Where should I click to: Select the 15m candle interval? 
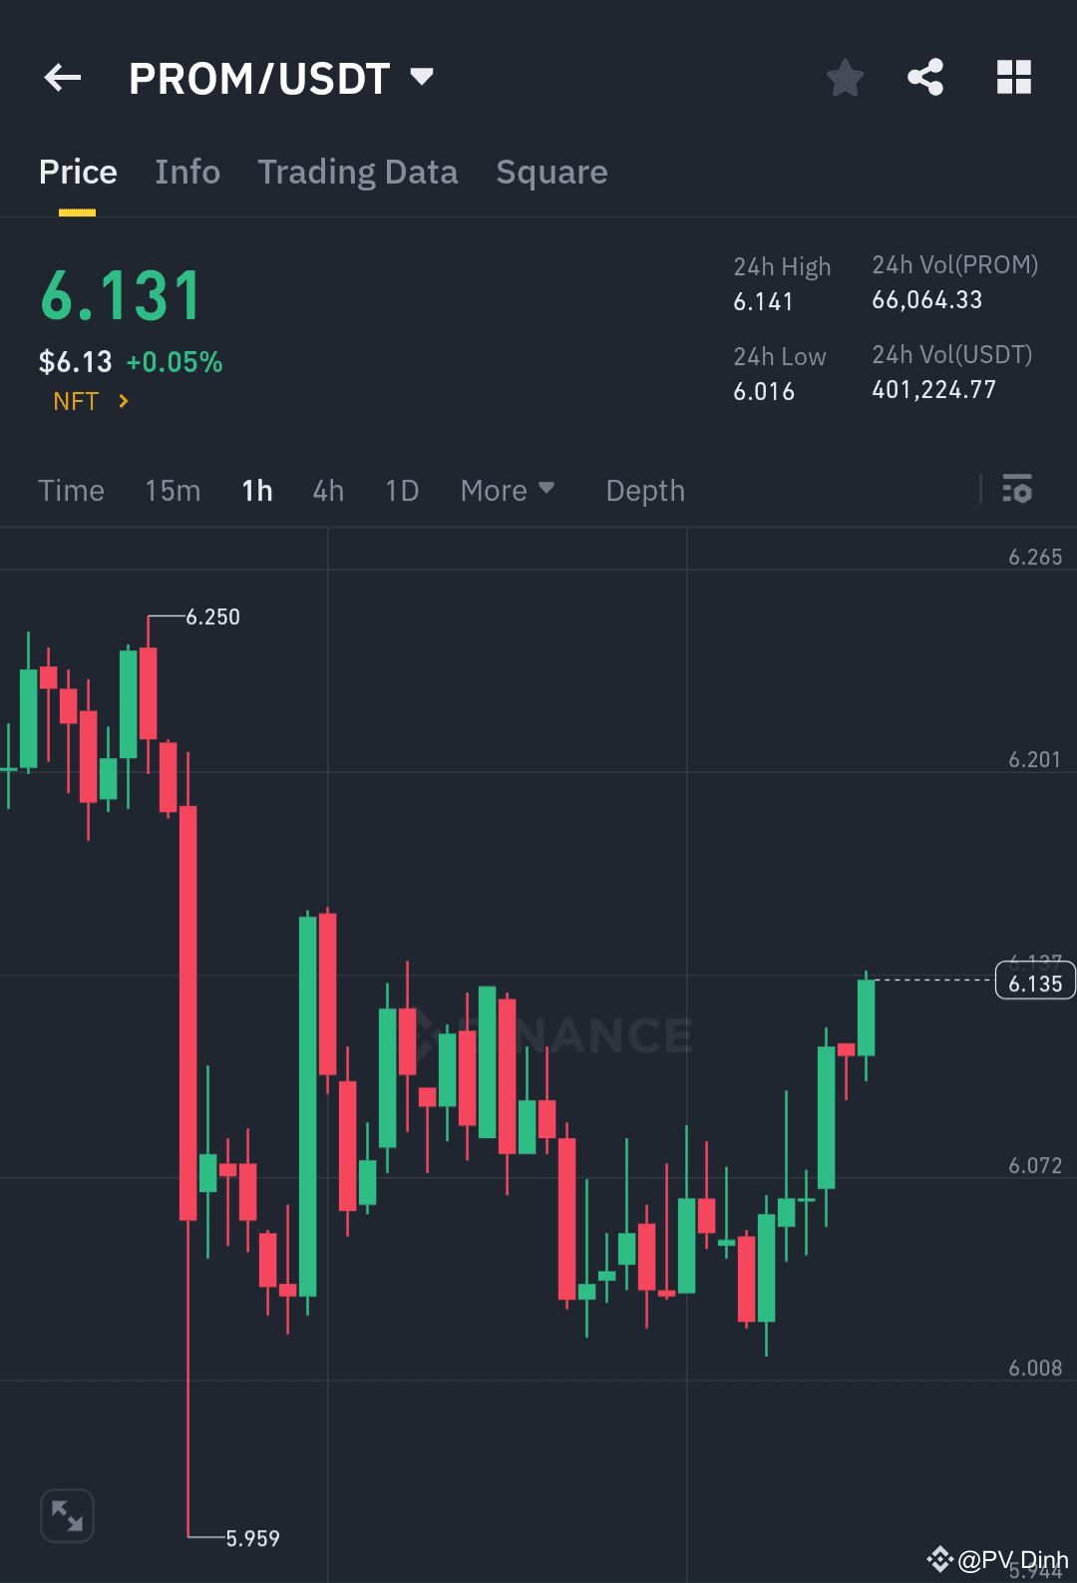coord(172,490)
